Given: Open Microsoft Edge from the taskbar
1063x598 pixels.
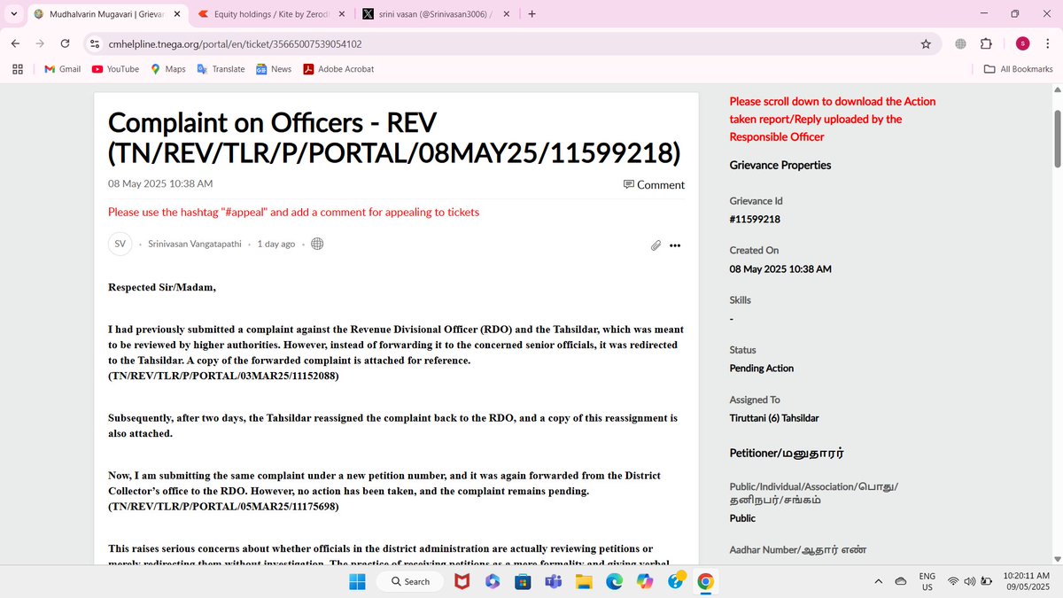Looking at the screenshot, I should 614,581.
